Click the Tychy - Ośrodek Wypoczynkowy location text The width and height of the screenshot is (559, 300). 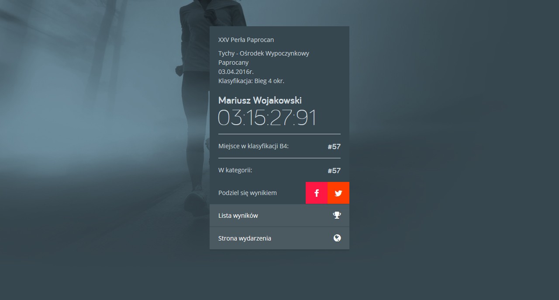(x=264, y=53)
